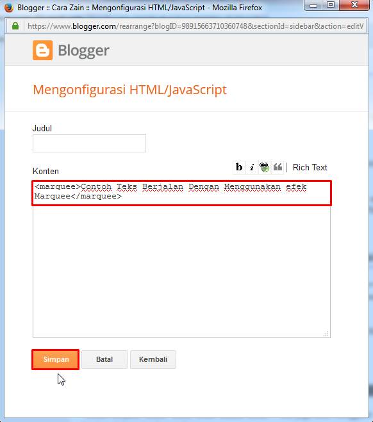
Task: Click the Mengonfigurasi HTML/JavaScript heading
Action: point(129,90)
